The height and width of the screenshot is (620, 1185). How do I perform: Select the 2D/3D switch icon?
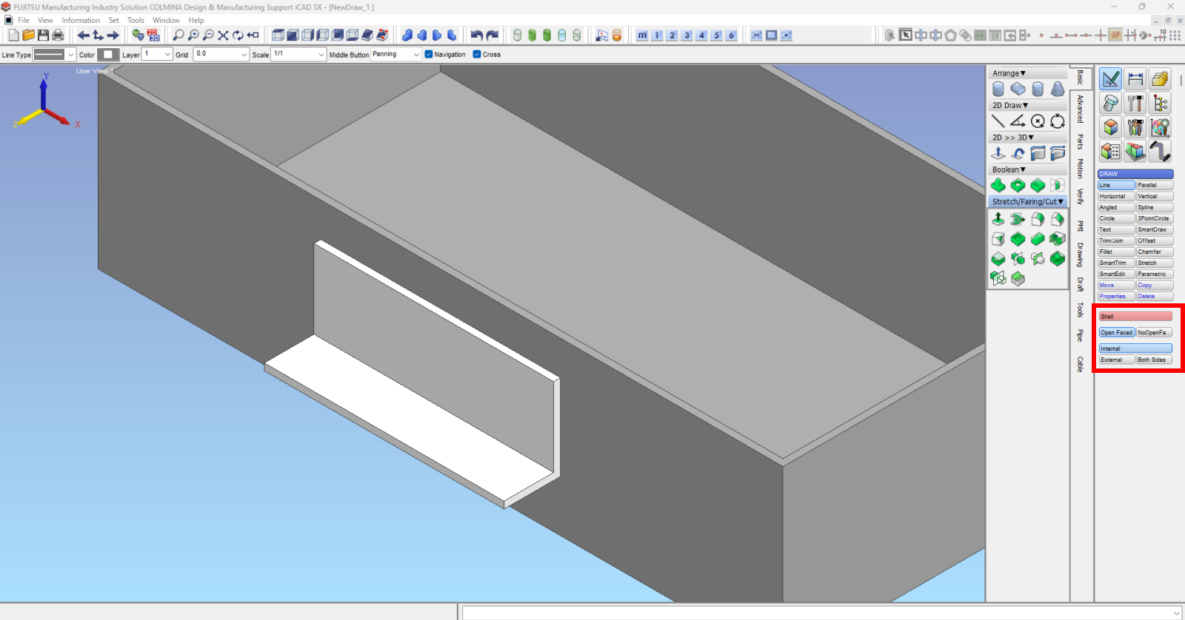pos(153,35)
